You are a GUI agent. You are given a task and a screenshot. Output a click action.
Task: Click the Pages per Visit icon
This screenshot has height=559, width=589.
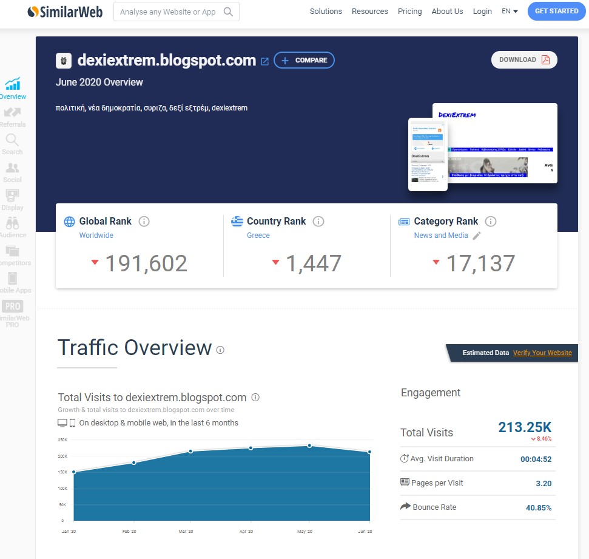pos(405,483)
